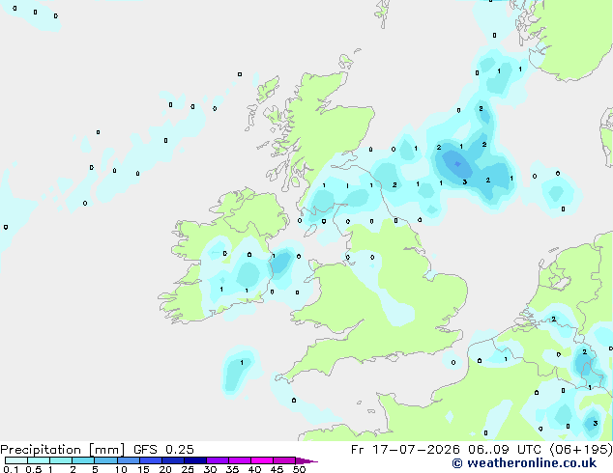The height and width of the screenshot is (473, 613).
Task: Click the legend value '0.1'
Action: click(x=11, y=469)
